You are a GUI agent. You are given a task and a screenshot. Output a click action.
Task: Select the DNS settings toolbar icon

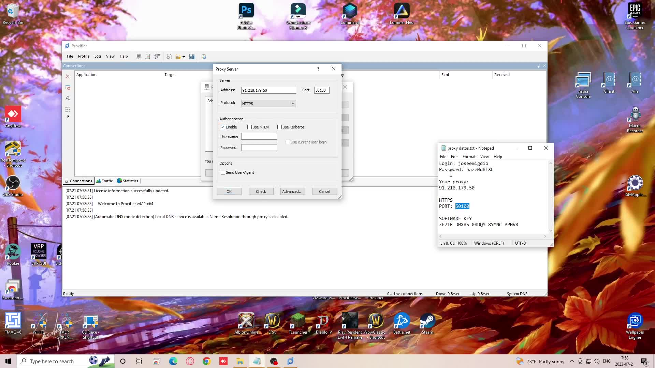pos(157,57)
